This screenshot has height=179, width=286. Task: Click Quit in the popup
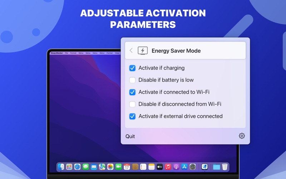tap(130, 136)
